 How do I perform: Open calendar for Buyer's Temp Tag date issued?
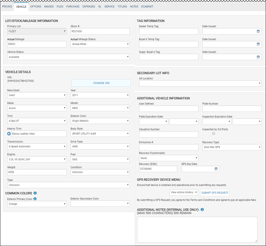pyautogui.click(x=258, y=44)
